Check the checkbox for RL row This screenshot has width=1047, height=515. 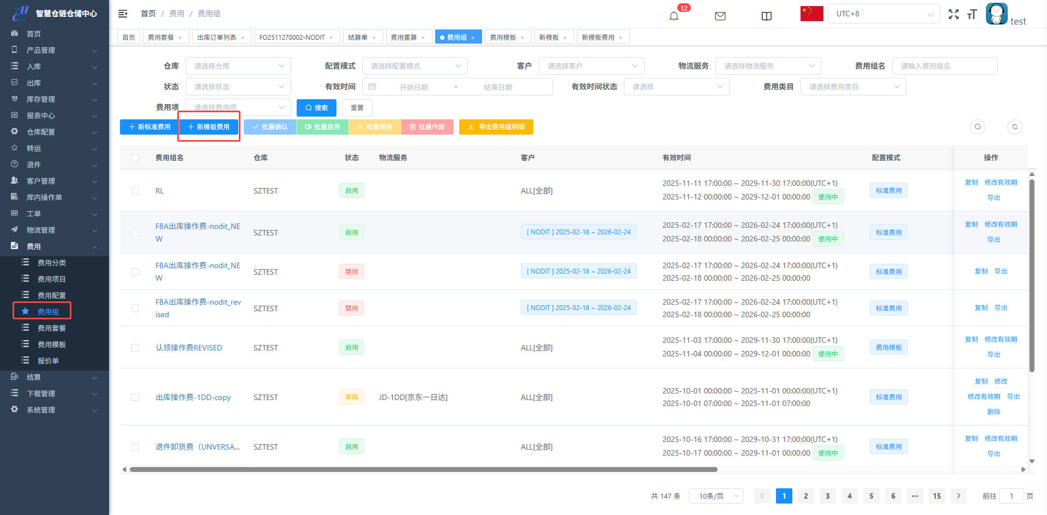tap(135, 191)
